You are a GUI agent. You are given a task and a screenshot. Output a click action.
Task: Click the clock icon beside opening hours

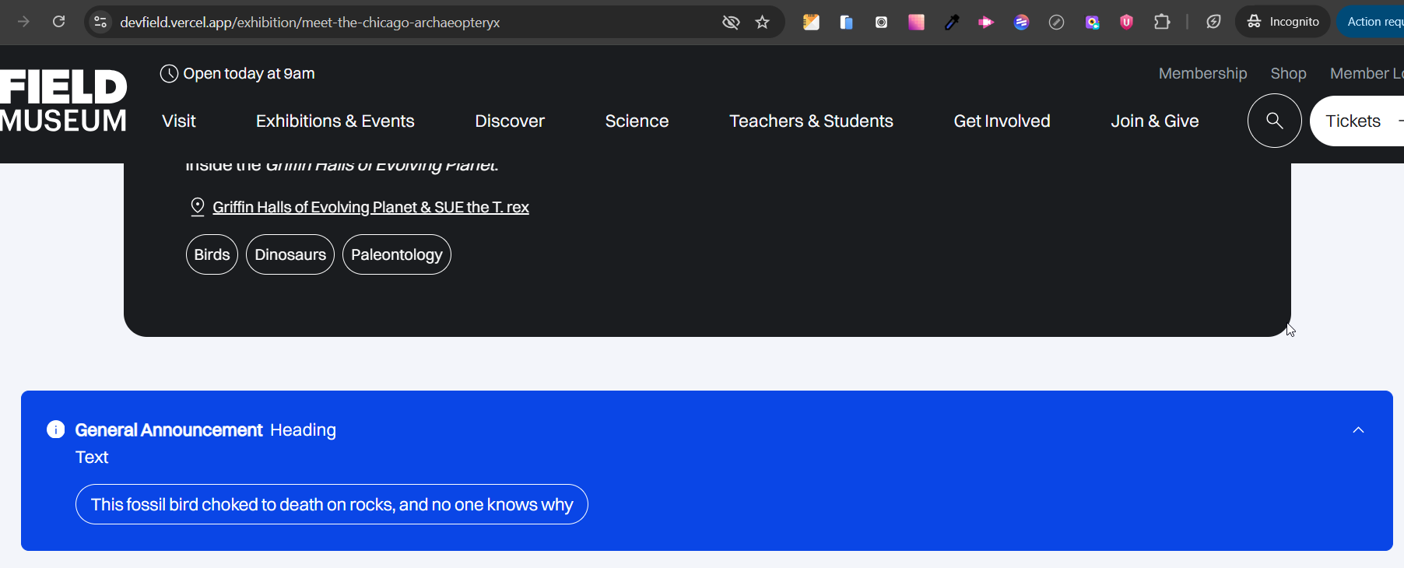[x=169, y=74]
